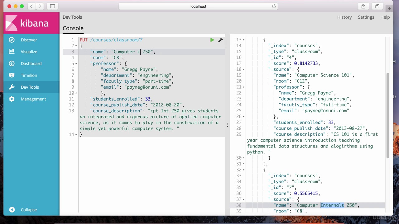Open the Timelion mask icon
Screen dimensions: 399x224
click(12, 75)
